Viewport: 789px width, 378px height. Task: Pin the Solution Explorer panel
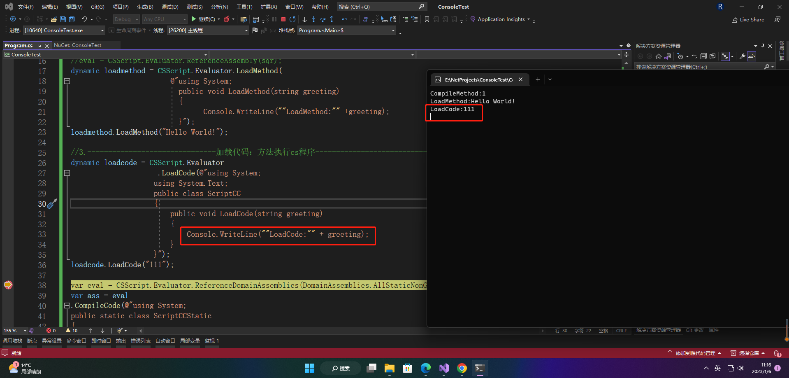[x=763, y=46]
